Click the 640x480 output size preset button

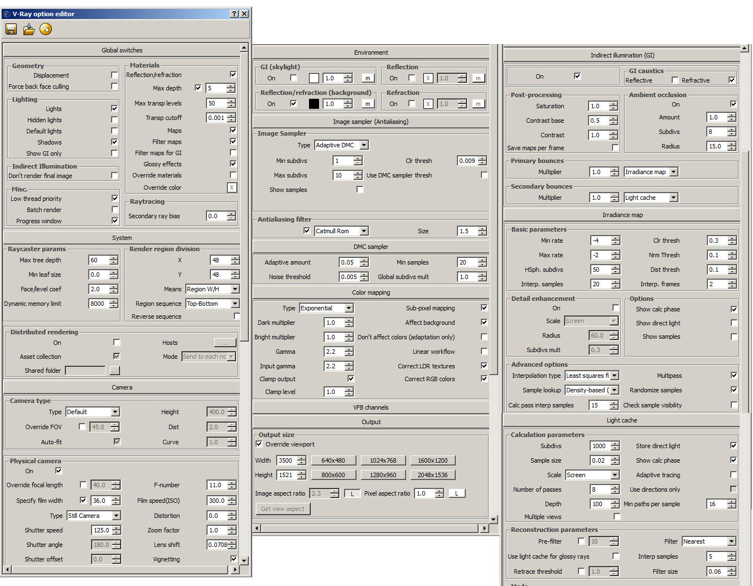click(333, 460)
